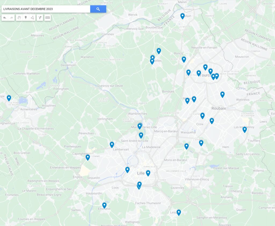Click the search field containing LIVRAISONS AVANT DECEMBRE 2023
This screenshot has width=275, height=226.
point(46,9)
